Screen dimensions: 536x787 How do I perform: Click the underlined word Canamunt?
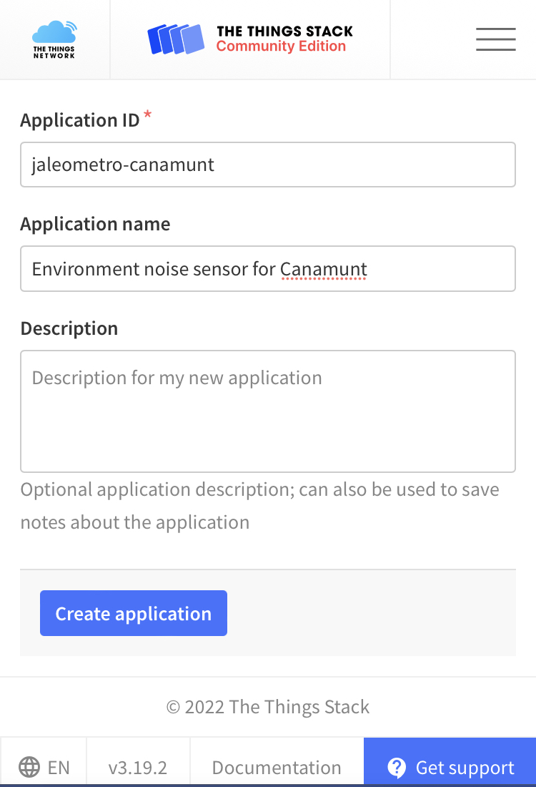point(323,269)
